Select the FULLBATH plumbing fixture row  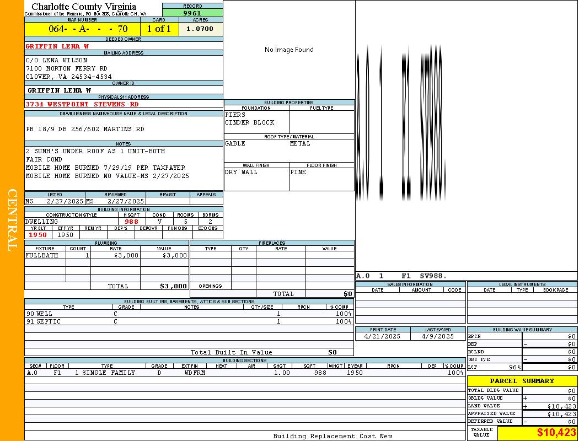point(106,256)
